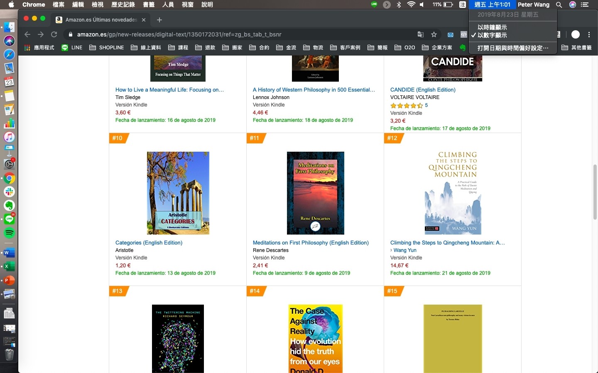598x373 pixels.
Task: Expand the 合約 bookmark folder
Action: 259,48
